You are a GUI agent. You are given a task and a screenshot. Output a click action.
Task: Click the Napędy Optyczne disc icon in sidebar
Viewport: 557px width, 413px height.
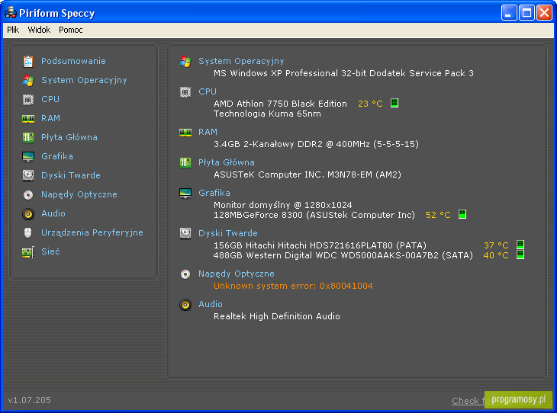tap(28, 195)
